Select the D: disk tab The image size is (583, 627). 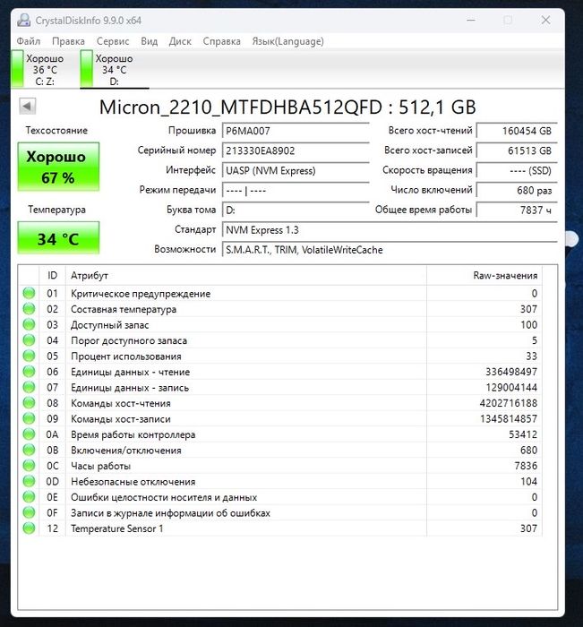click(x=114, y=69)
